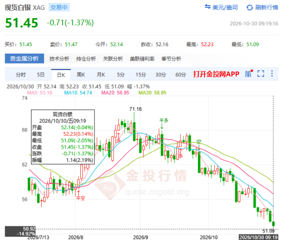The image size is (282, 240).
Task: Click the 最低 51.09 value at top
Action: (252, 45)
